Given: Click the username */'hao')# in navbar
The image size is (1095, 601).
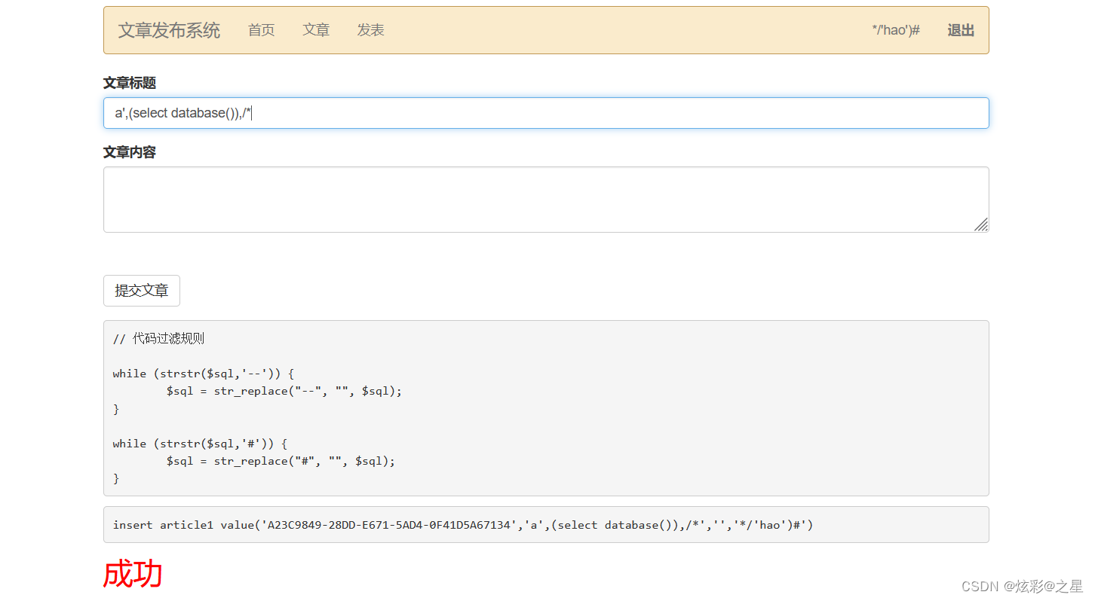Looking at the screenshot, I should pos(896,30).
